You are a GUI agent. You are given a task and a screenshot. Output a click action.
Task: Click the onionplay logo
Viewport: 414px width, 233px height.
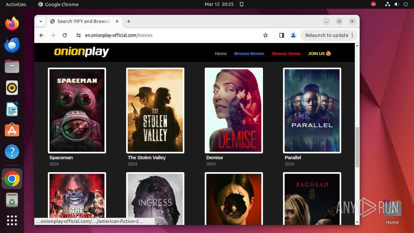click(x=82, y=52)
